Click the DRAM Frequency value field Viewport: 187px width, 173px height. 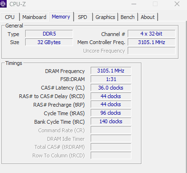(111, 71)
